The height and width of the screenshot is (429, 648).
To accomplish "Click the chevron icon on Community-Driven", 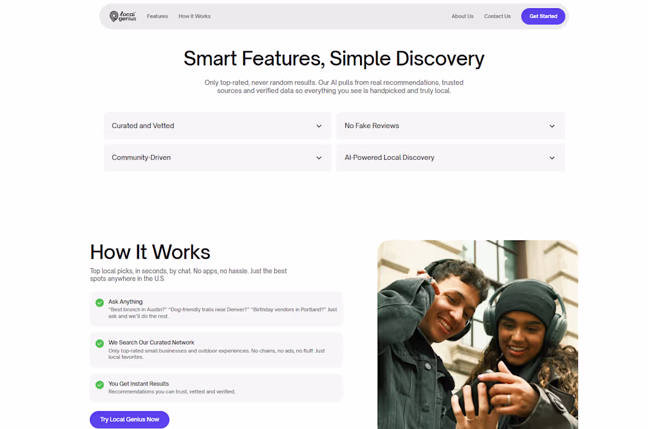I will (x=318, y=157).
